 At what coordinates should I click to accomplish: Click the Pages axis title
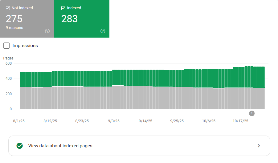(x=8, y=58)
